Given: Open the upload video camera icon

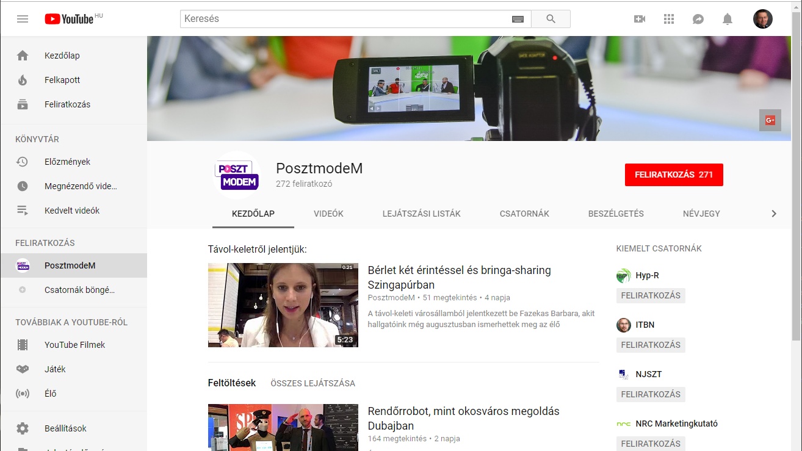Looking at the screenshot, I should (640, 19).
